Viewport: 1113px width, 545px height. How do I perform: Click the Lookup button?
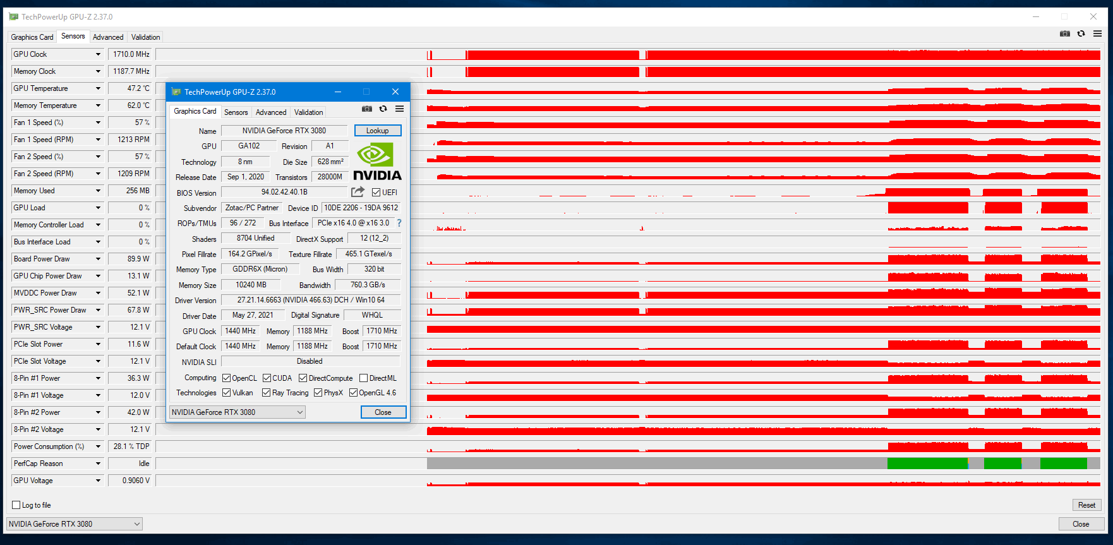[378, 131]
